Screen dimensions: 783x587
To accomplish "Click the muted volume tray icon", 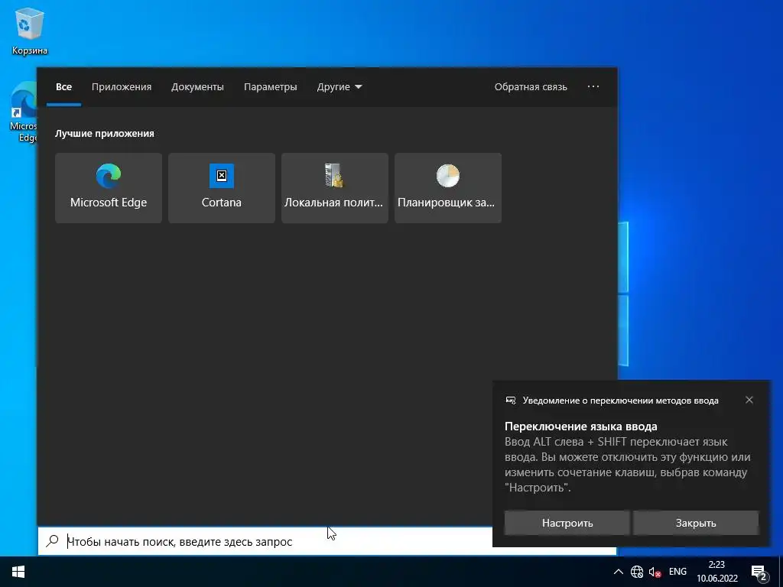I will coord(655,572).
